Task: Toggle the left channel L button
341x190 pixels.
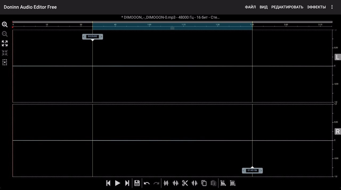Action: pos(338,57)
